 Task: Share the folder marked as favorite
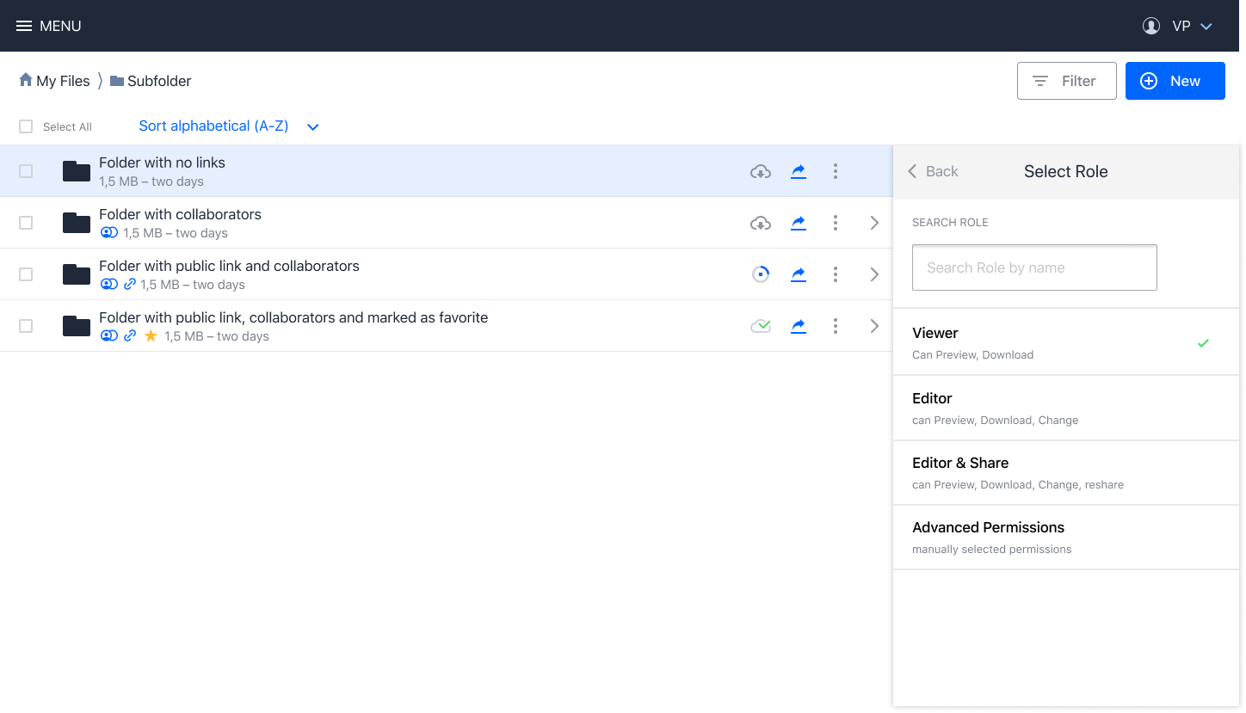click(799, 326)
